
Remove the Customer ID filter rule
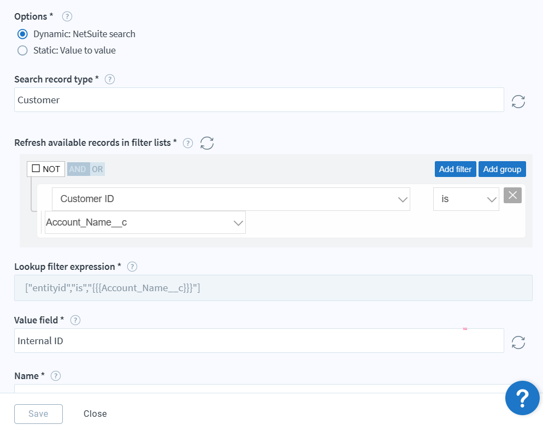tap(512, 195)
